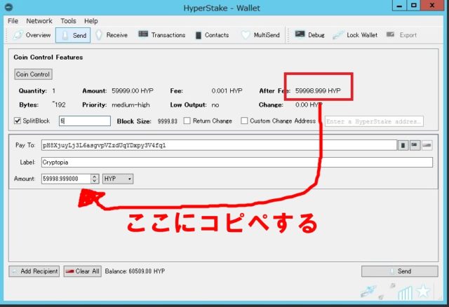This screenshot has width=449, height=307.
Task: Click the custom change address field
Action: click(374, 121)
